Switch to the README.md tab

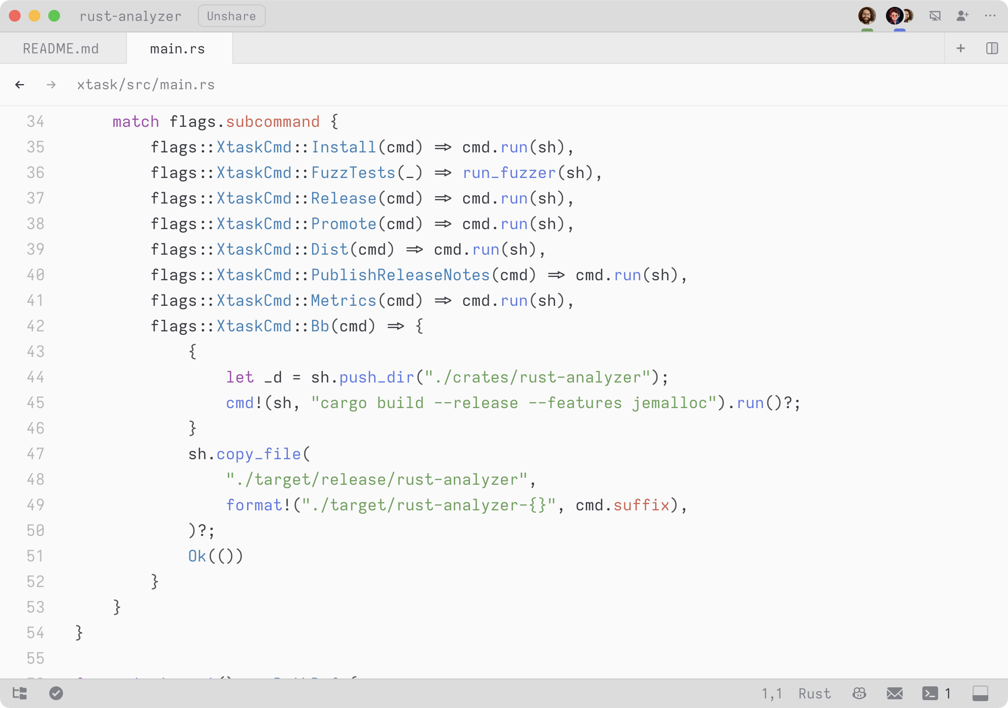coord(61,49)
